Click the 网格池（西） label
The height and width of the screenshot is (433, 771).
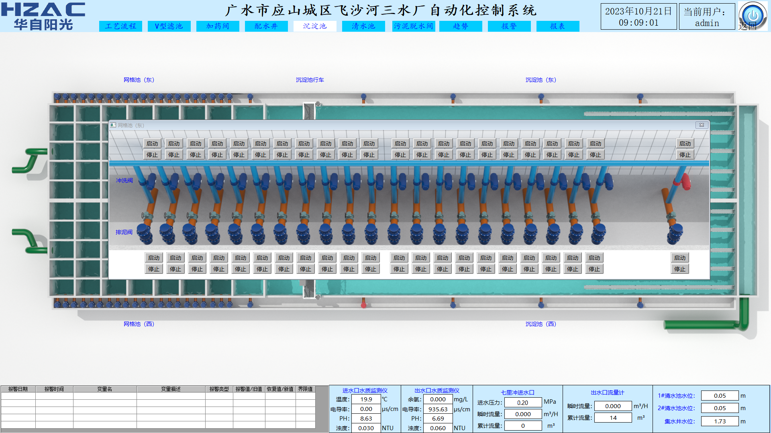coord(139,324)
